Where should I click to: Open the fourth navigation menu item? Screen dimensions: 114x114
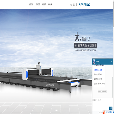tap(50, 4)
